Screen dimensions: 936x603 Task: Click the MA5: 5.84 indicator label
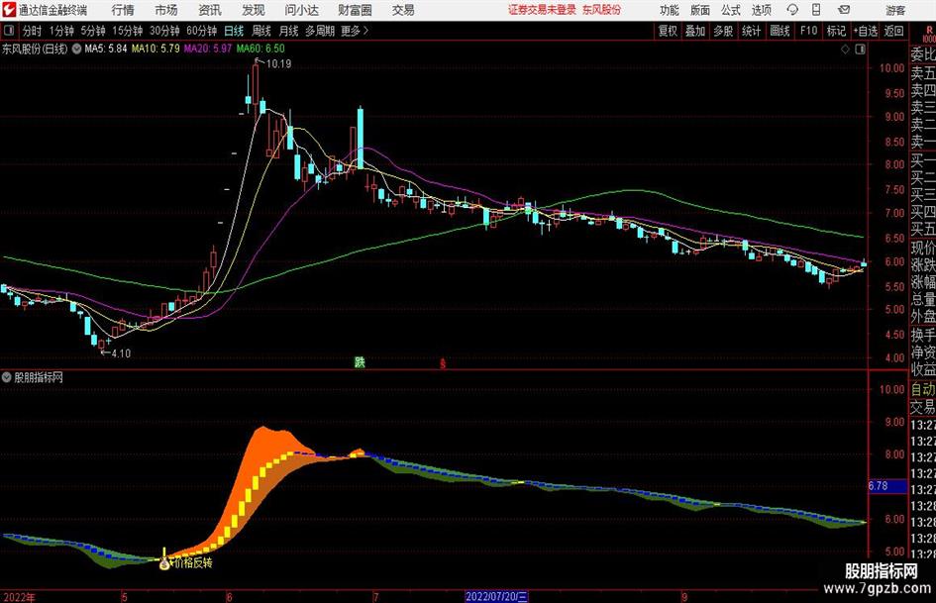106,49
